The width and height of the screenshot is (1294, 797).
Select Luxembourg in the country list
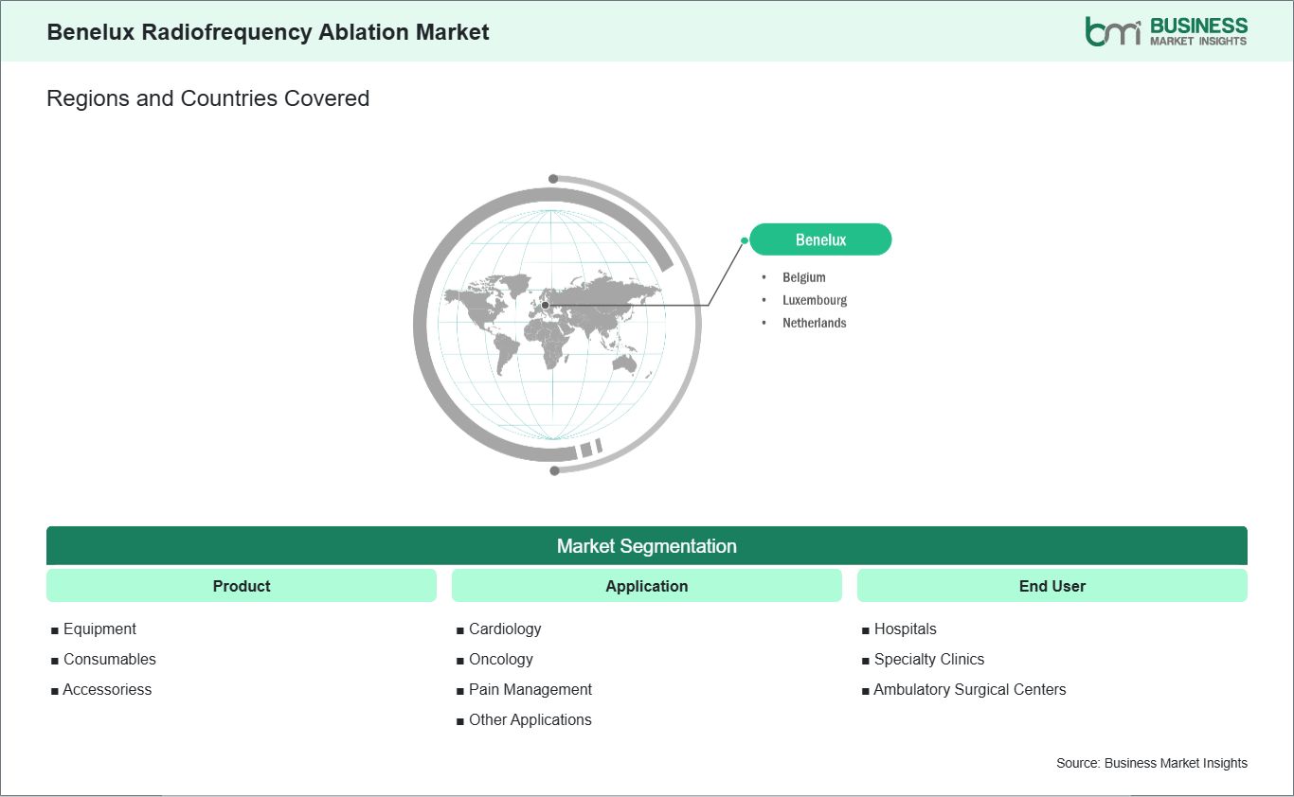coord(815,300)
